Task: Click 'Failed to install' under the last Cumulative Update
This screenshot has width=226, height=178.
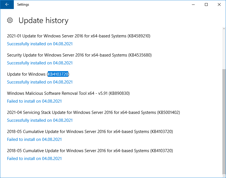Action: pos(34,159)
